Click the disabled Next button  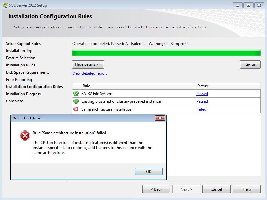coord(186,189)
